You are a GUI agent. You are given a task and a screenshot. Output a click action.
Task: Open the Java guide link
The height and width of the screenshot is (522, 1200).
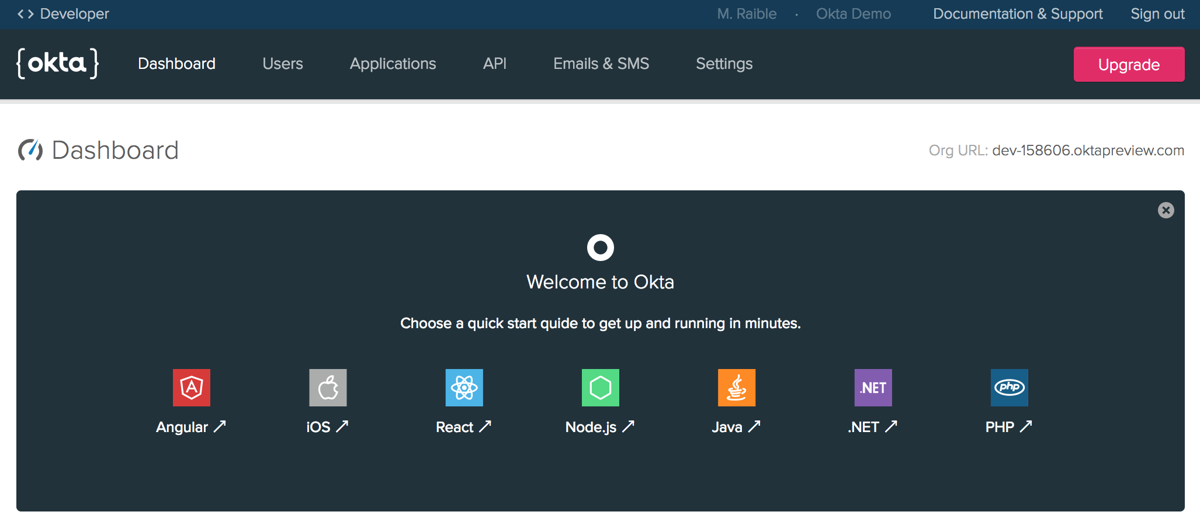pyautogui.click(x=736, y=427)
